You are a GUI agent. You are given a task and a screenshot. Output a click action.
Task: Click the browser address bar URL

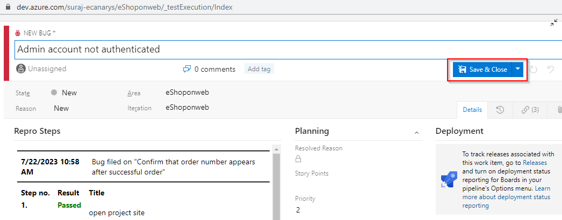point(125,7)
